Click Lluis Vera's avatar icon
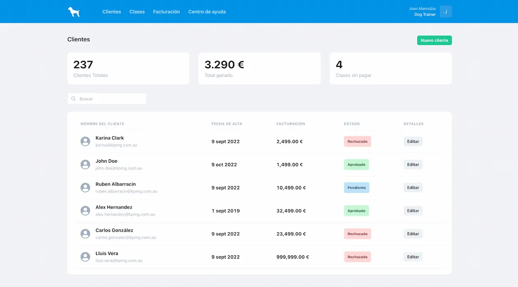The image size is (518, 287). 85,257
